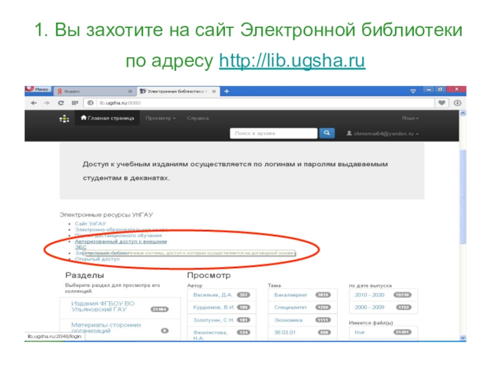Screen dimensions: 491x368
Task: Open the Справка menu item
Action: tap(198, 118)
